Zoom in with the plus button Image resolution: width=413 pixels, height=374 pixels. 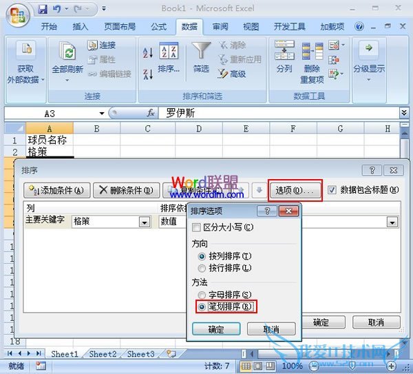[392, 366]
